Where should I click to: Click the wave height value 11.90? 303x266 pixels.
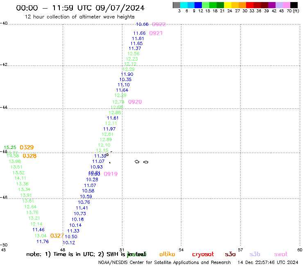[x=127, y=74]
